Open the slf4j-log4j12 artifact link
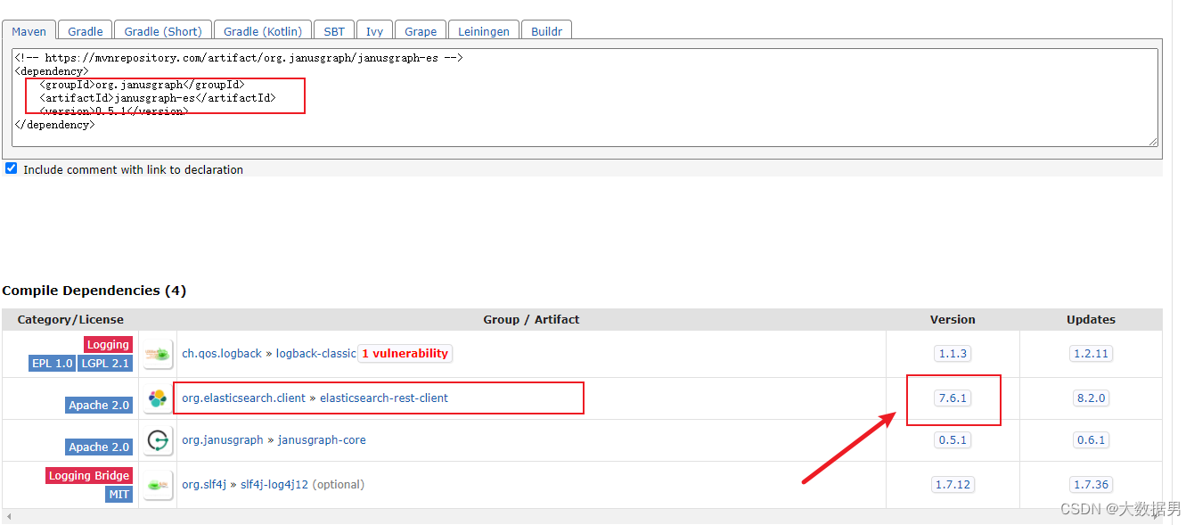Viewport: 1194px width, 525px height. coord(274,485)
